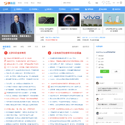This screenshot has height=125, width=125.
Task: Select the first radio option in the reader poll
Action: [97, 56]
